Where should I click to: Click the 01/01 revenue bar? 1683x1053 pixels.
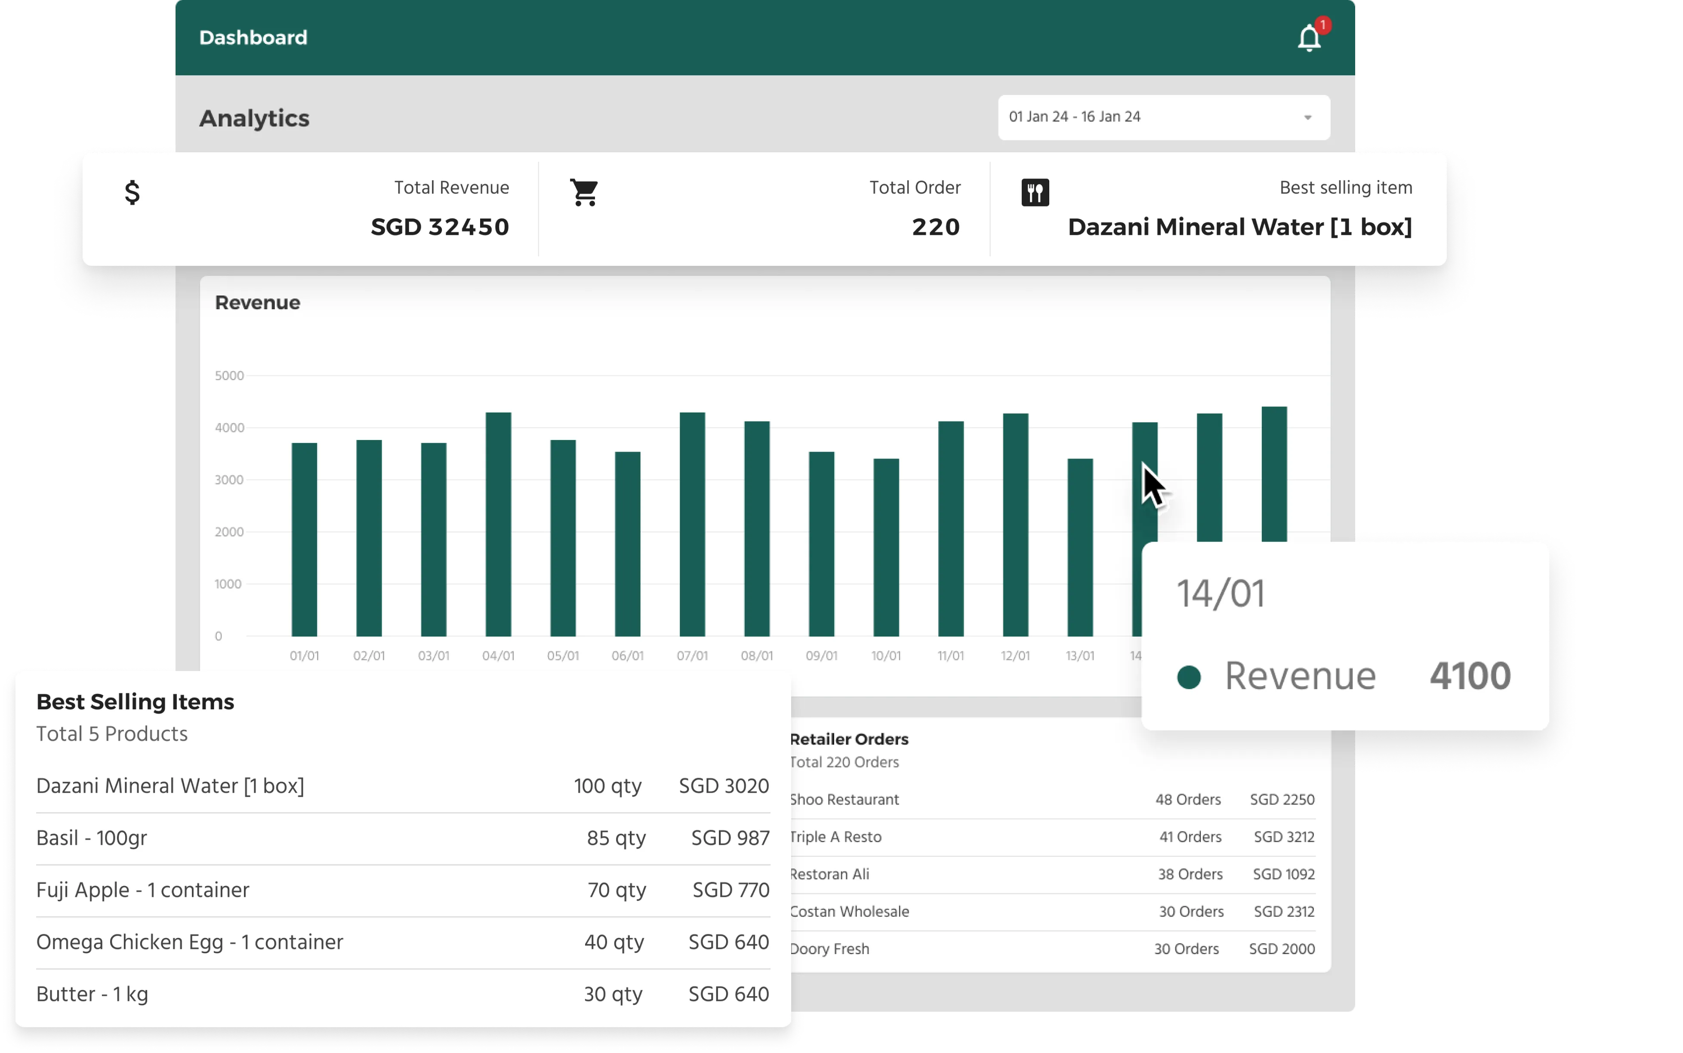point(304,539)
